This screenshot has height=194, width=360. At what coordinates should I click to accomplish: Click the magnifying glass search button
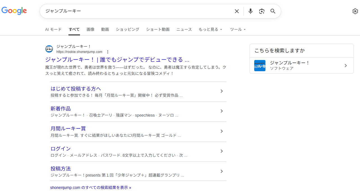point(273,11)
